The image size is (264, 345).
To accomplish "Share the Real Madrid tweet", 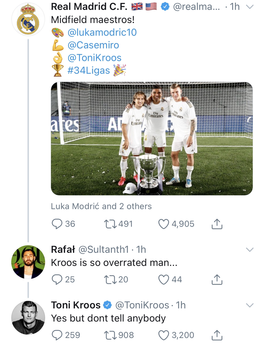I will point(217,224).
